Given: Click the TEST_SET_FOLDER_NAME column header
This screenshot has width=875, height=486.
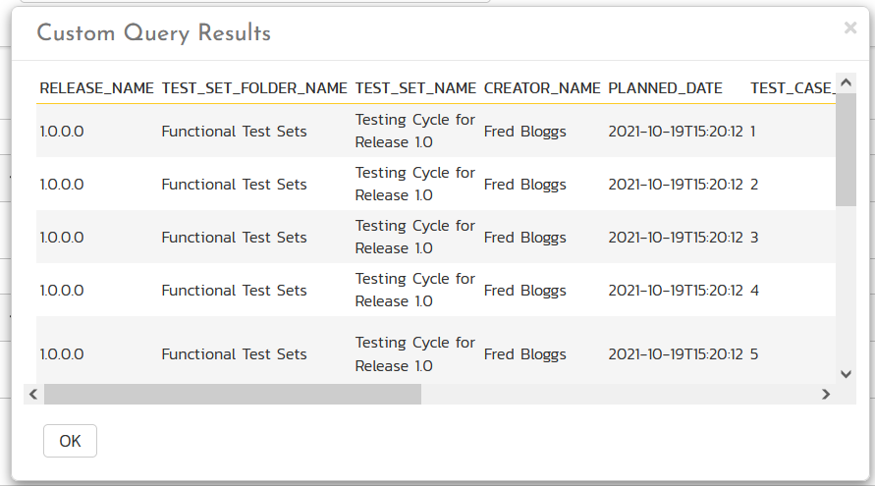Looking at the screenshot, I should (254, 88).
